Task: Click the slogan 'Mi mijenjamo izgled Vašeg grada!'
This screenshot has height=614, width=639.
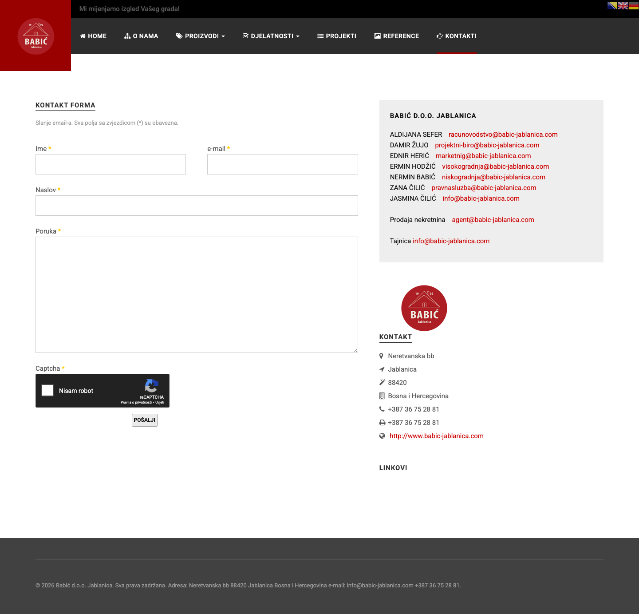Action: (130, 9)
